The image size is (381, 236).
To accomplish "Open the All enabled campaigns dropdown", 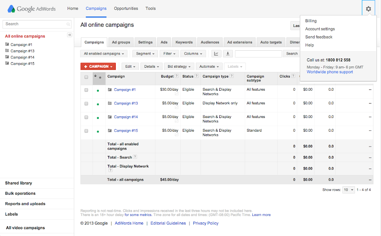I will click(104, 54).
